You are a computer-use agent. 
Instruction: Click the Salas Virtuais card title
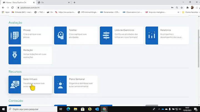30,79
